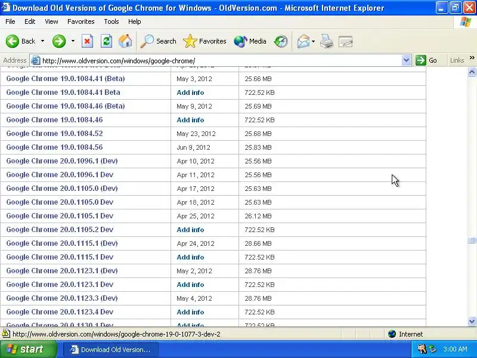Click Add info for Chrome 20.0.1105.2 Dev
477x358 pixels.
(190, 230)
